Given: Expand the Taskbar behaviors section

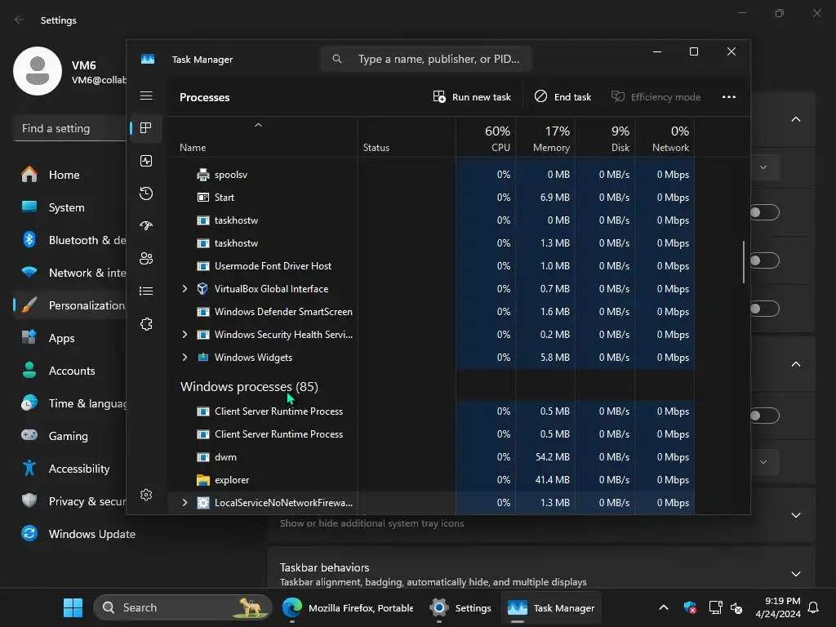Looking at the screenshot, I should point(796,574).
